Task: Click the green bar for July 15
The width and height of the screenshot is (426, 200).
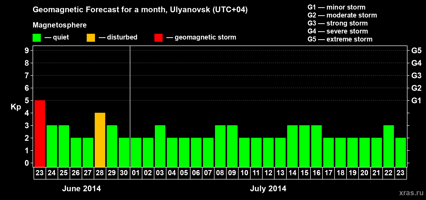Action: (304, 146)
